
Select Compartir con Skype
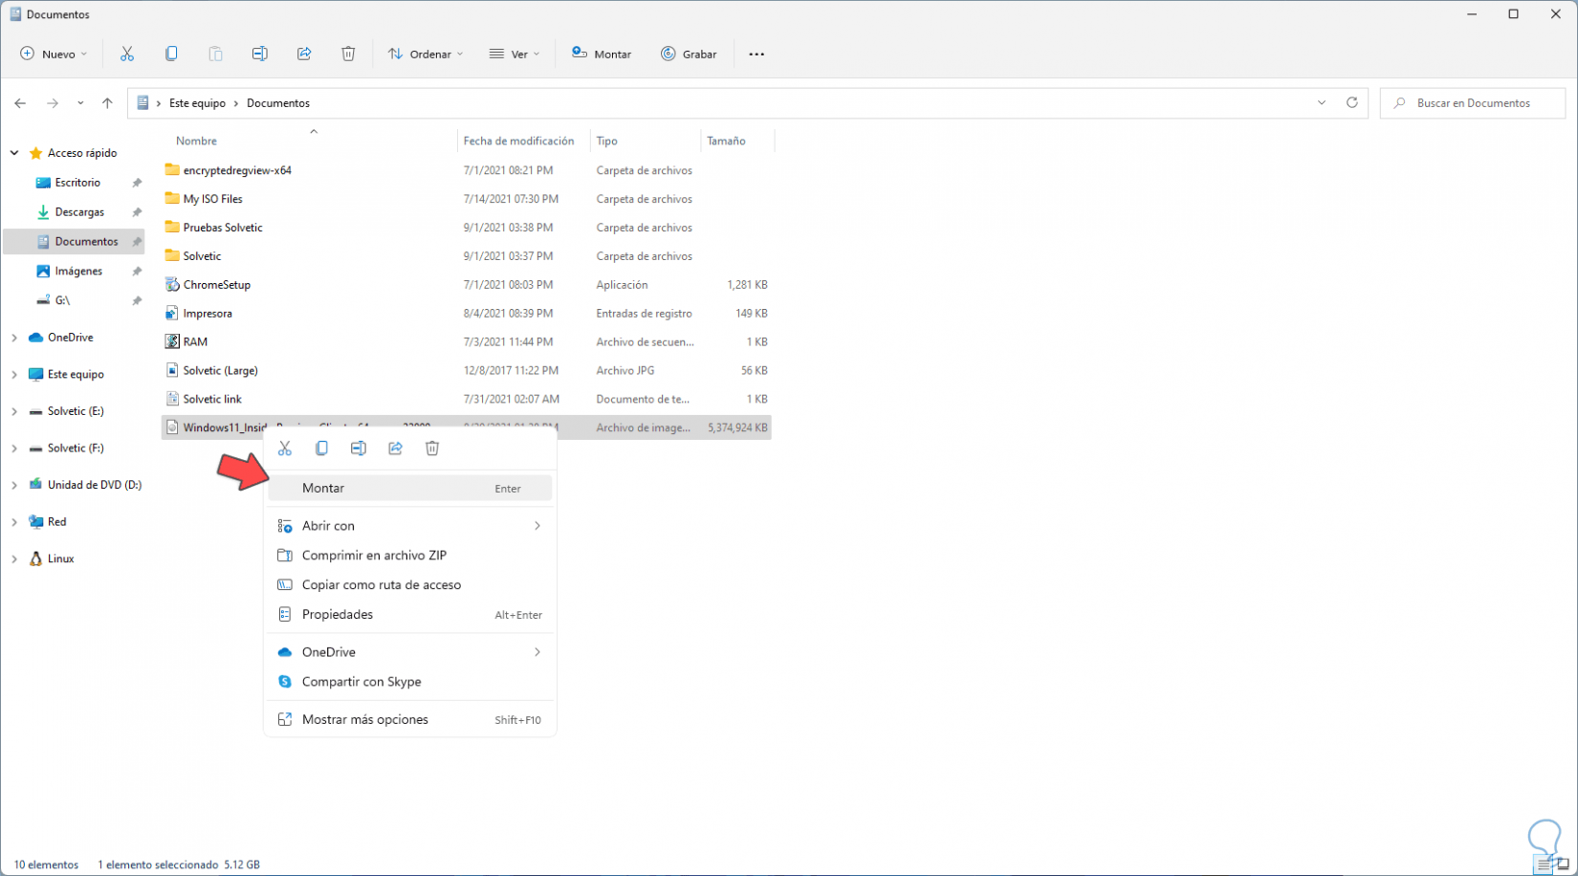click(x=410, y=682)
